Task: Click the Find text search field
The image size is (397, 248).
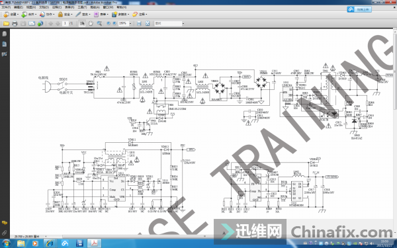Action: click(168, 23)
